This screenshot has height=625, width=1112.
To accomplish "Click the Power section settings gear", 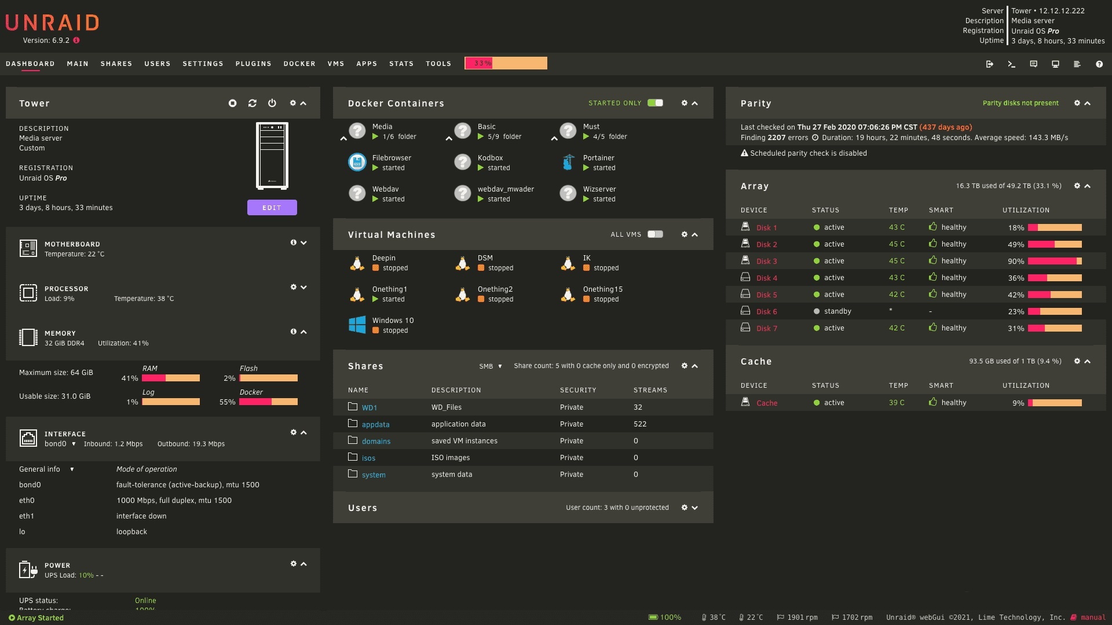I will point(293,564).
